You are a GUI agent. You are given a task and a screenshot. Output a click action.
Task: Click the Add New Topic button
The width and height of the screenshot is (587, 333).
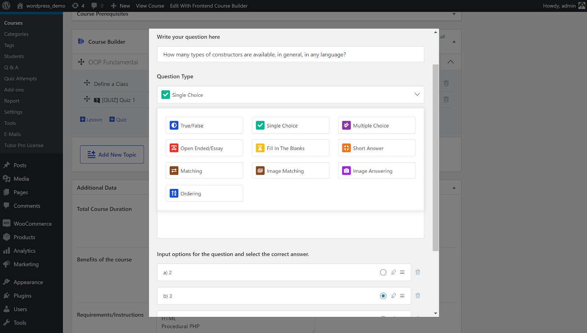pos(112,155)
